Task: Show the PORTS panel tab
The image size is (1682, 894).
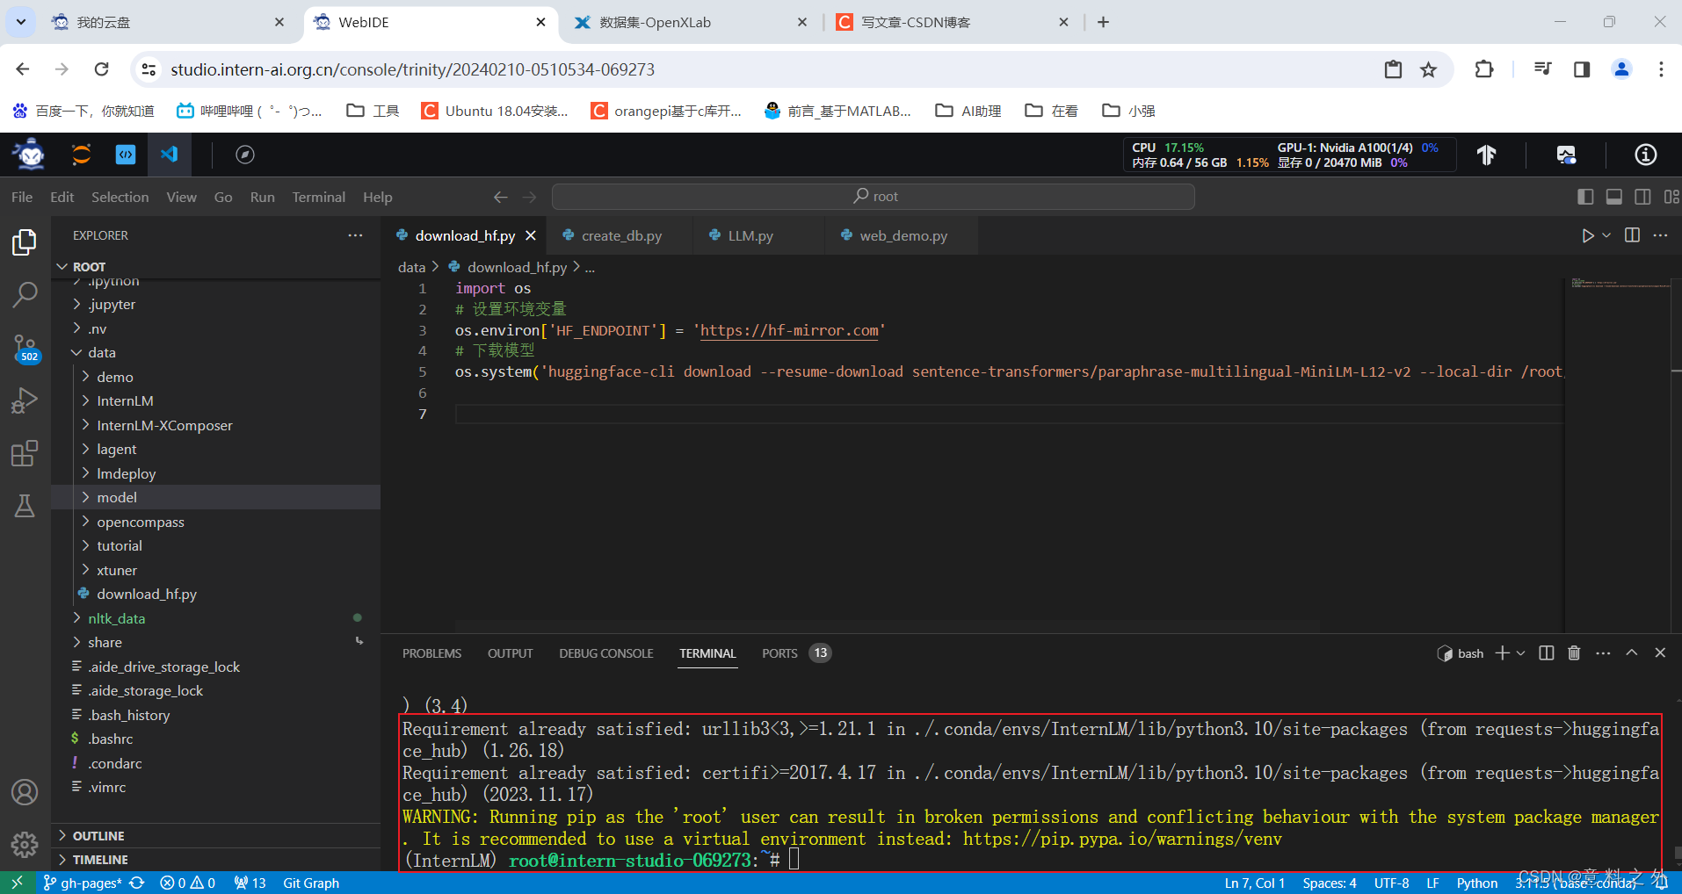Action: [x=779, y=653]
